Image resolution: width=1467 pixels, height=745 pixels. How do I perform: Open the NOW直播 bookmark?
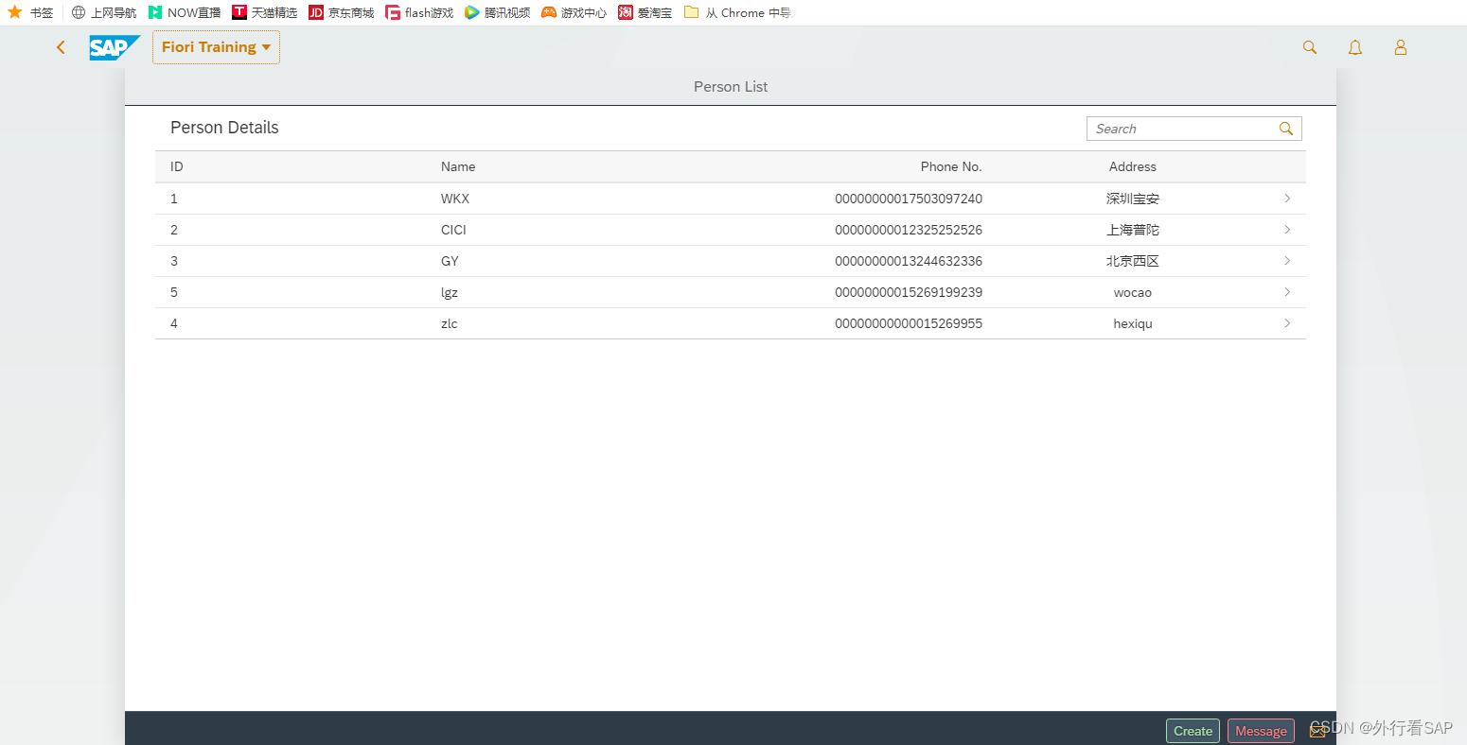[185, 12]
